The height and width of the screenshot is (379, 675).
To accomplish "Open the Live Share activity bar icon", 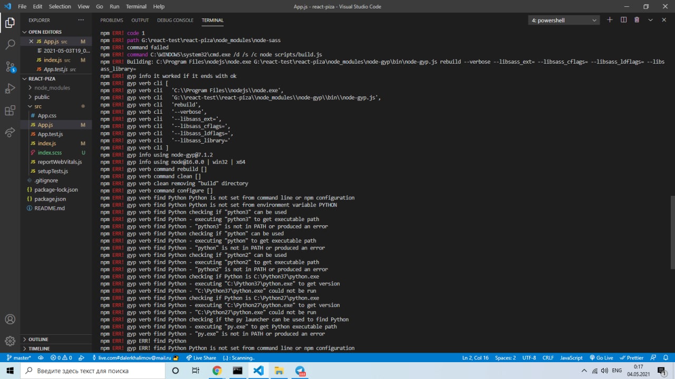I will point(10,132).
